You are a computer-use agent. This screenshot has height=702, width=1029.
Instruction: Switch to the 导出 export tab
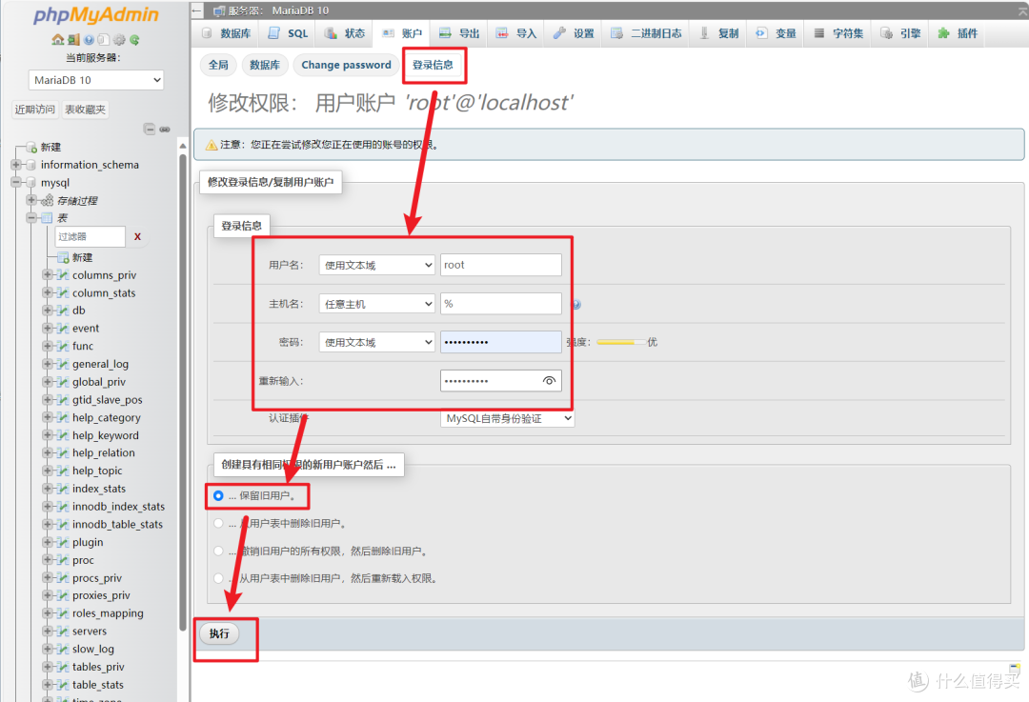(x=459, y=33)
